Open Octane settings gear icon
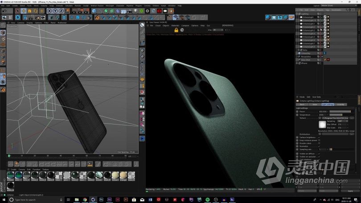The image size is (361, 203). click(148, 11)
